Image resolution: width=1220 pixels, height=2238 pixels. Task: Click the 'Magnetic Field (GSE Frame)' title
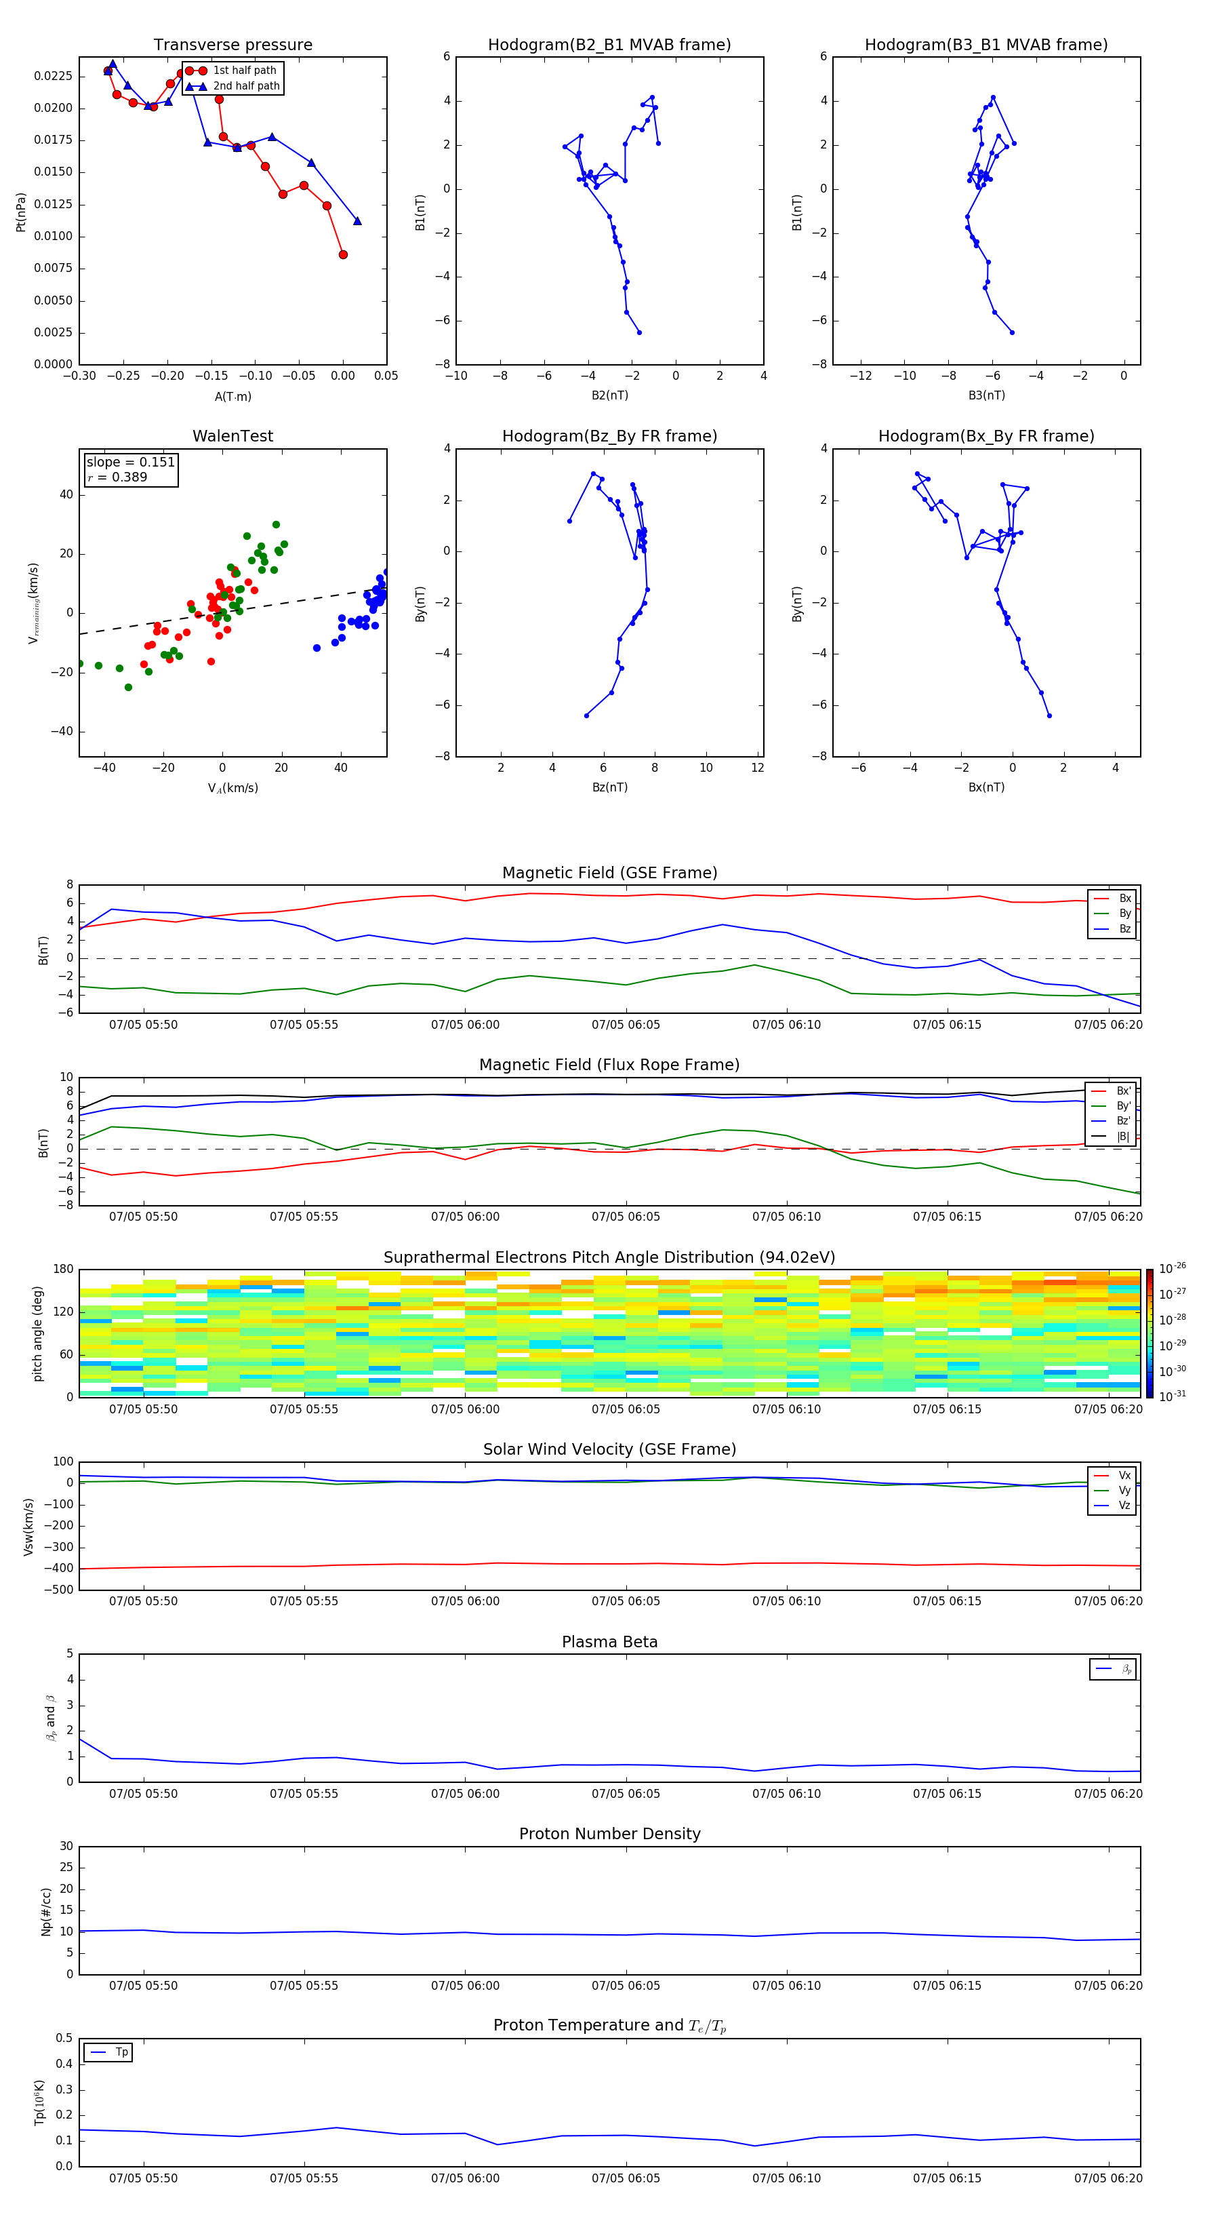point(609,873)
